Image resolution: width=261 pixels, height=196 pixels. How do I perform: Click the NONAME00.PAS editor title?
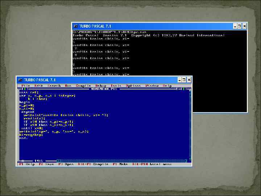(x=104, y=89)
